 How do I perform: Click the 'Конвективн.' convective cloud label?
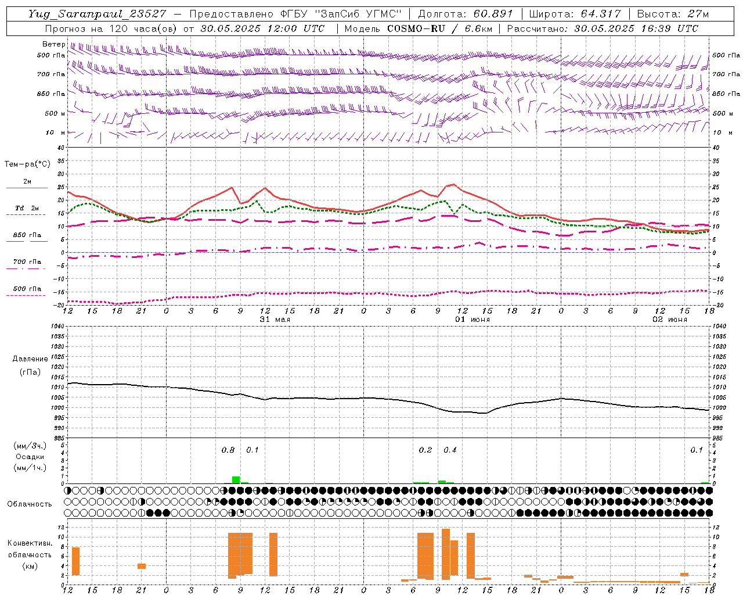30,543
